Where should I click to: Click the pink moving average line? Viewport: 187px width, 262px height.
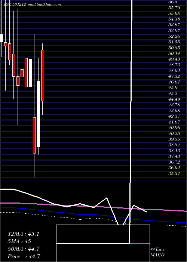(x=93, y=207)
